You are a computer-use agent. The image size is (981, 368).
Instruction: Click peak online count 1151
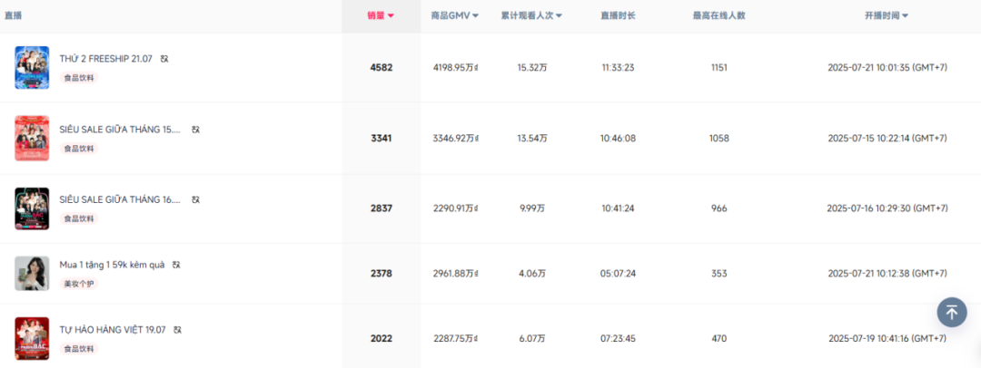[x=719, y=67]
